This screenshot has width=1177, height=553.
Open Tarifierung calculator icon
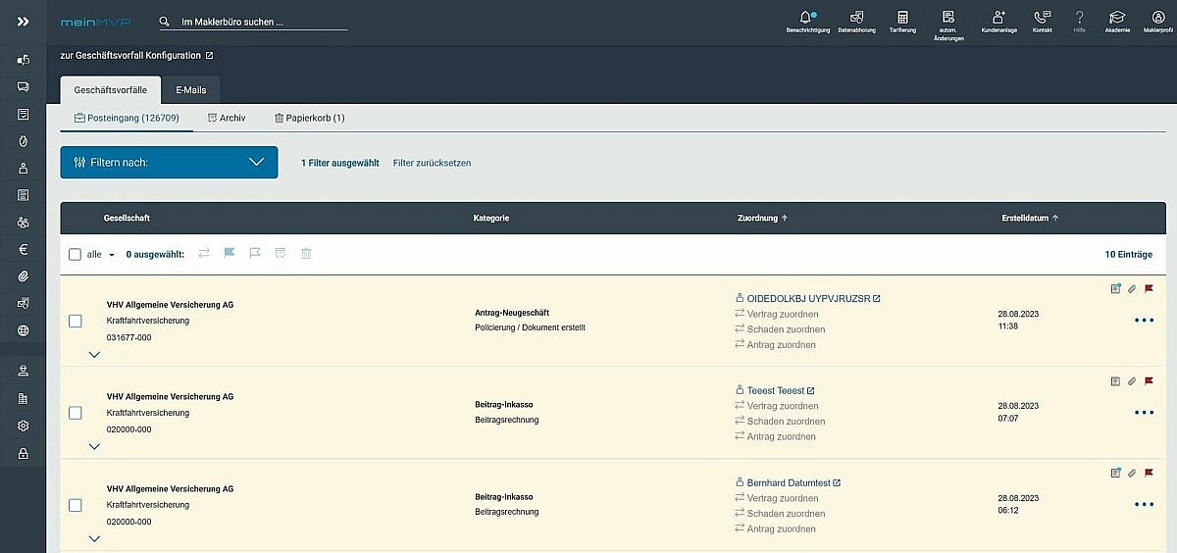pyautogui.click(x=902, y=18)
